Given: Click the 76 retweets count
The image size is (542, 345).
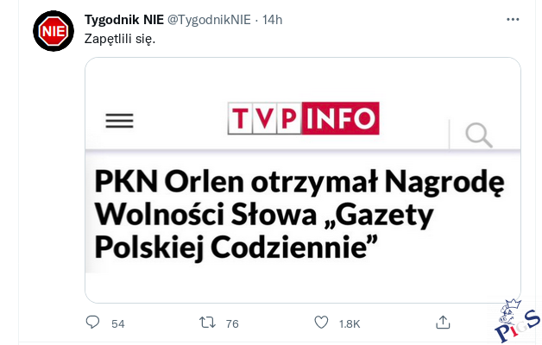Looking at the screenshot, I should pos(231,323).
